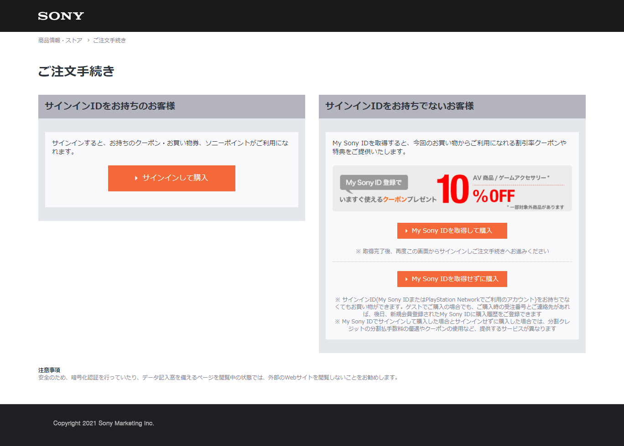Click the サインインIDをお持ちのお客様 panel header
624x446 pixels.
click(x=172, y=107)
